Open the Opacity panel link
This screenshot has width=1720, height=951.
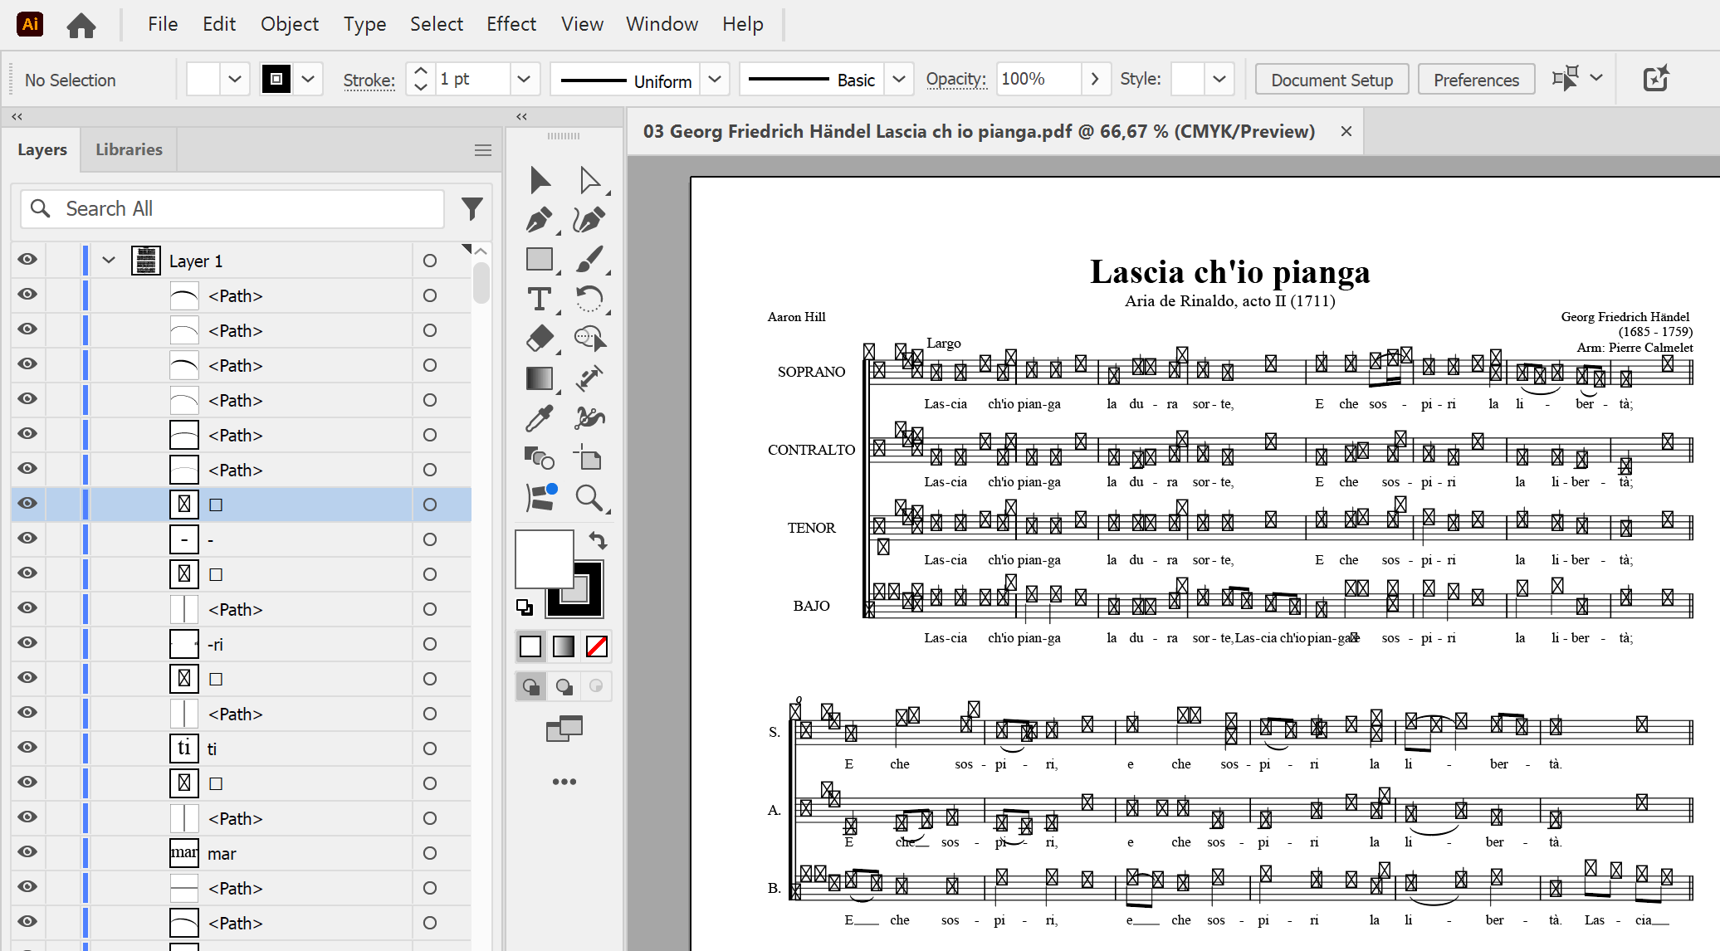tap(956, 79)
